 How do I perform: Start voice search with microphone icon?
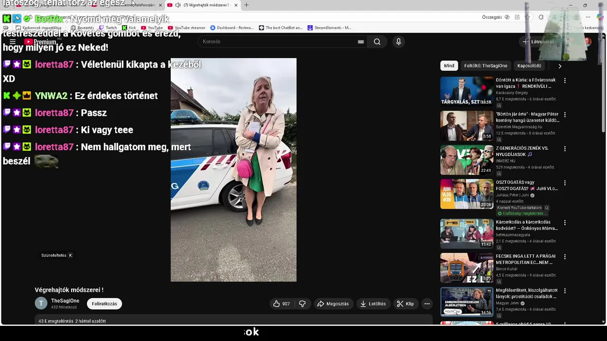[398, 42]
